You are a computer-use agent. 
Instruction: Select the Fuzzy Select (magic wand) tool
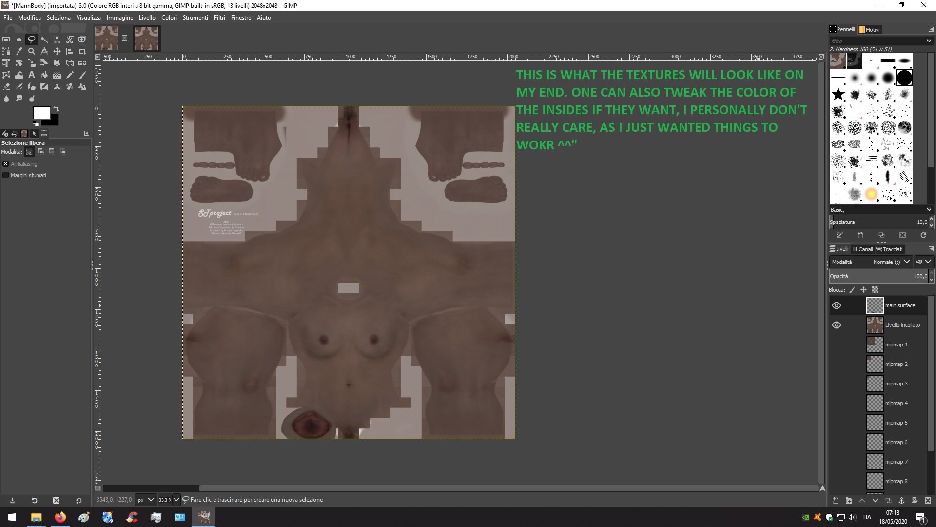tap(44, 40)
